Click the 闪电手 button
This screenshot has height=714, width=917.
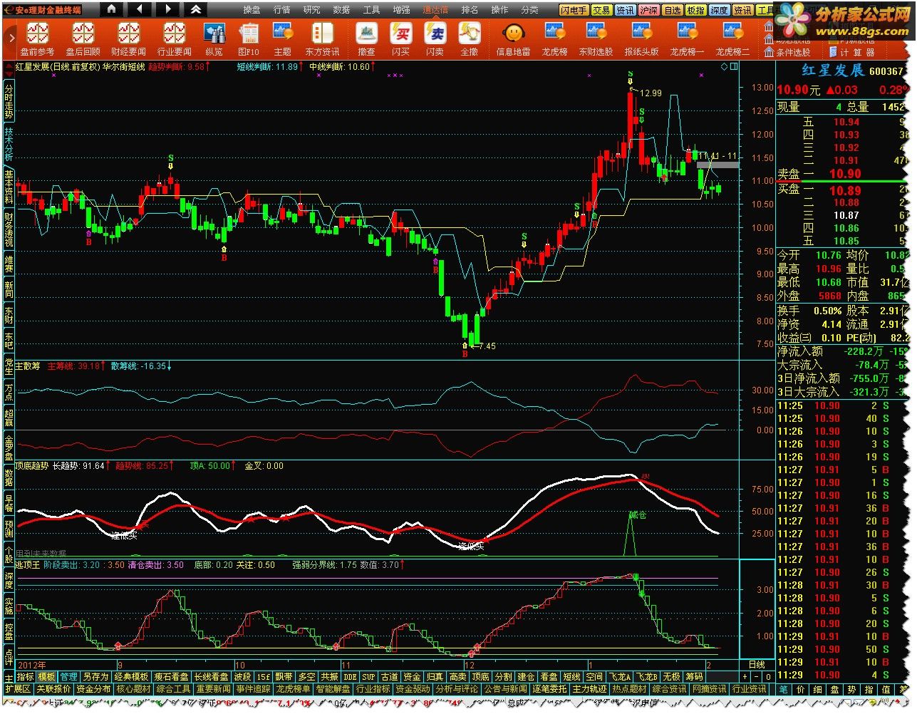coord(574,10)
